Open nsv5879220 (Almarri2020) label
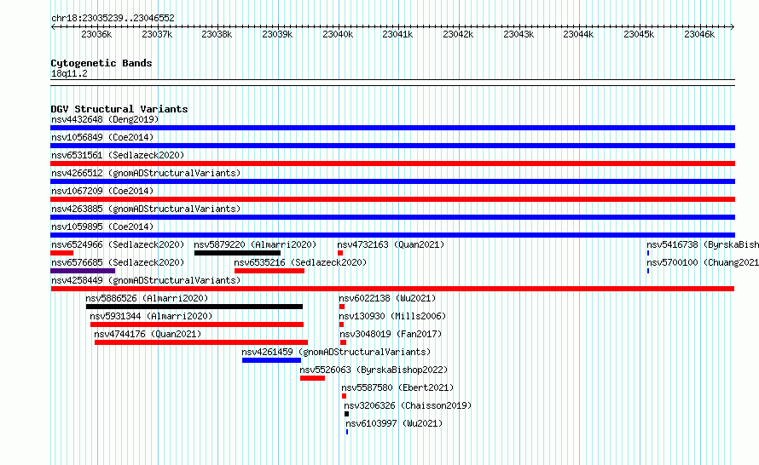 point(255,244)
